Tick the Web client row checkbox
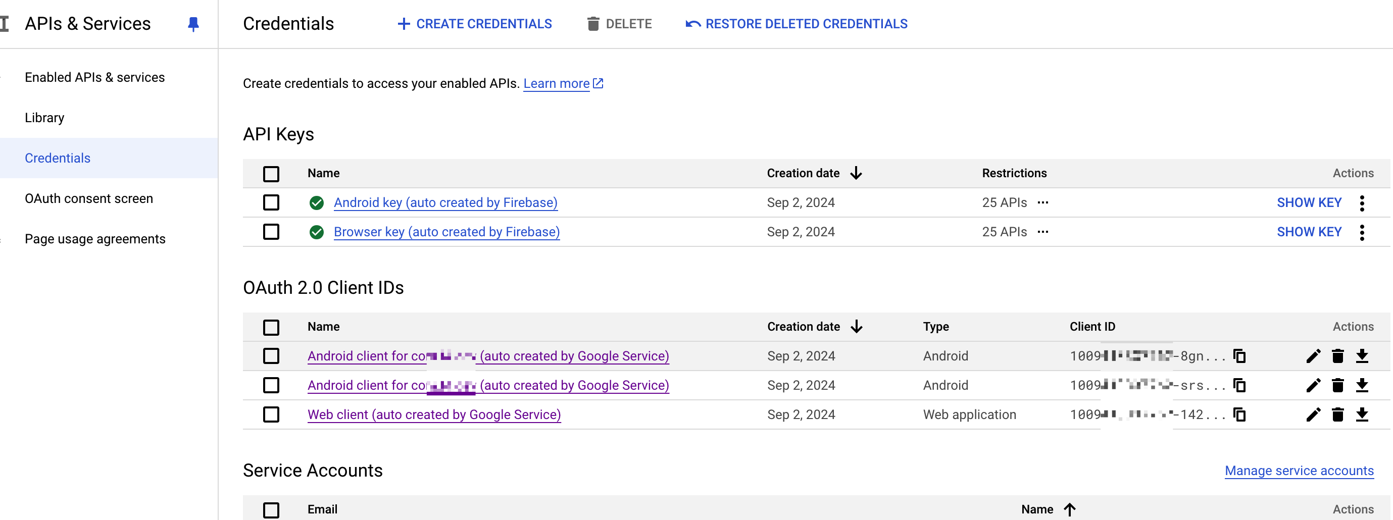The width and height of the screenshot is (1393, 520). [271, 414]
